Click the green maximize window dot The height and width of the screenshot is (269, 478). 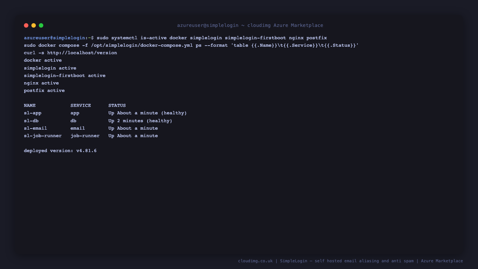pos(41,25)
